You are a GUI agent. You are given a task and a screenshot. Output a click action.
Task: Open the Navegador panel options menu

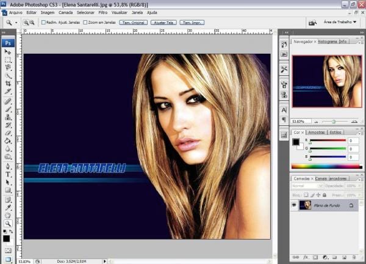pos(361,43)
